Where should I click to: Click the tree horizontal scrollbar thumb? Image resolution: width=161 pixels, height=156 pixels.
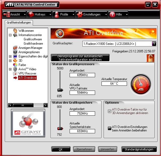click(x=23, y=105)
